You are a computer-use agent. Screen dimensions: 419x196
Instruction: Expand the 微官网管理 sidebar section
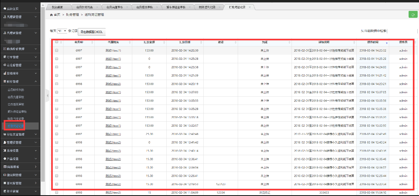point(36,175)
